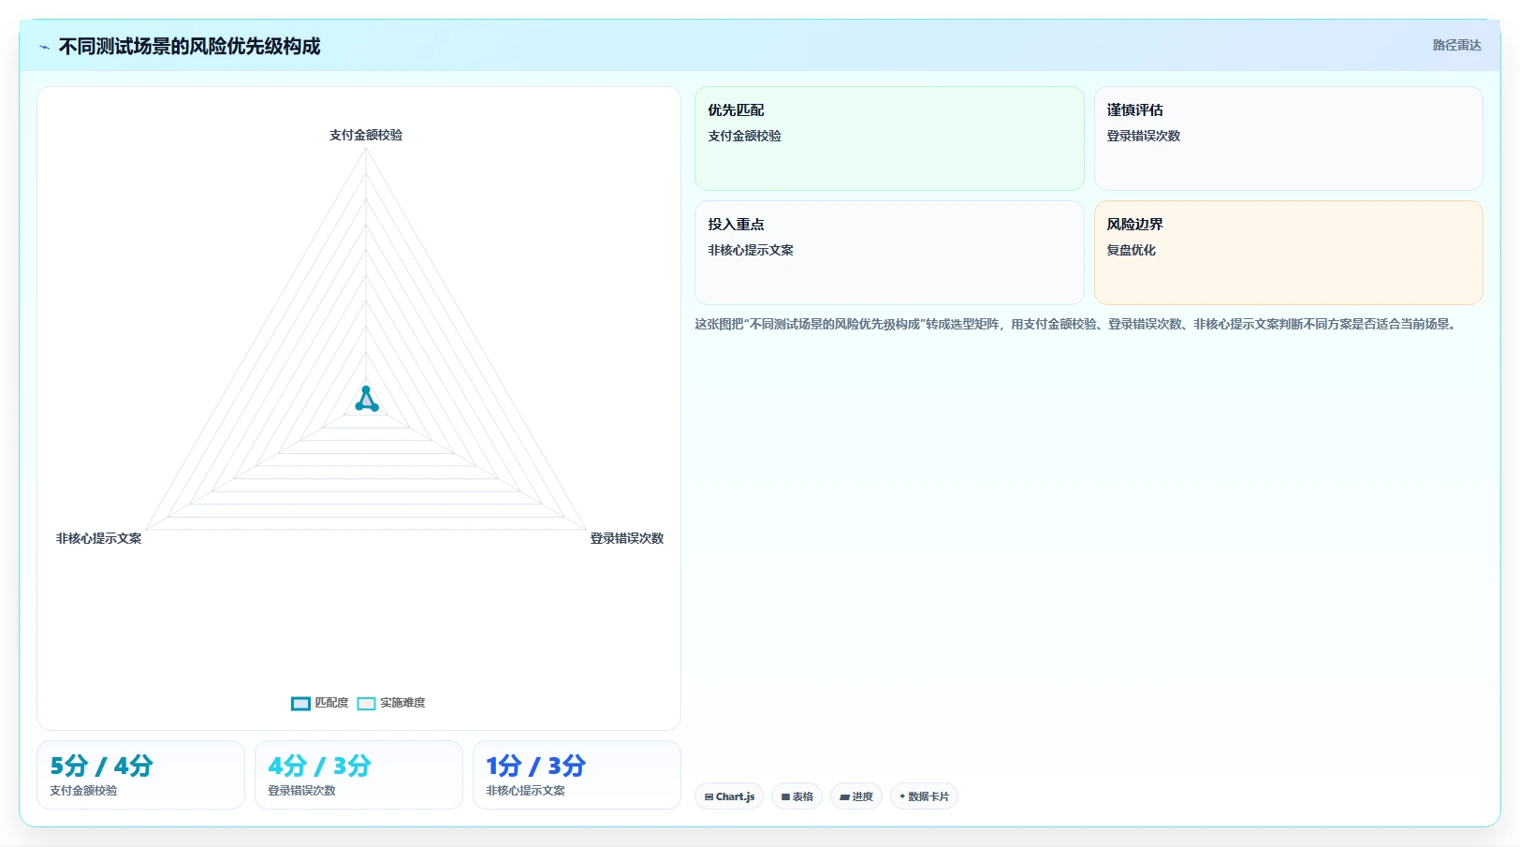Click the small icon before the header title

(44, 47)
